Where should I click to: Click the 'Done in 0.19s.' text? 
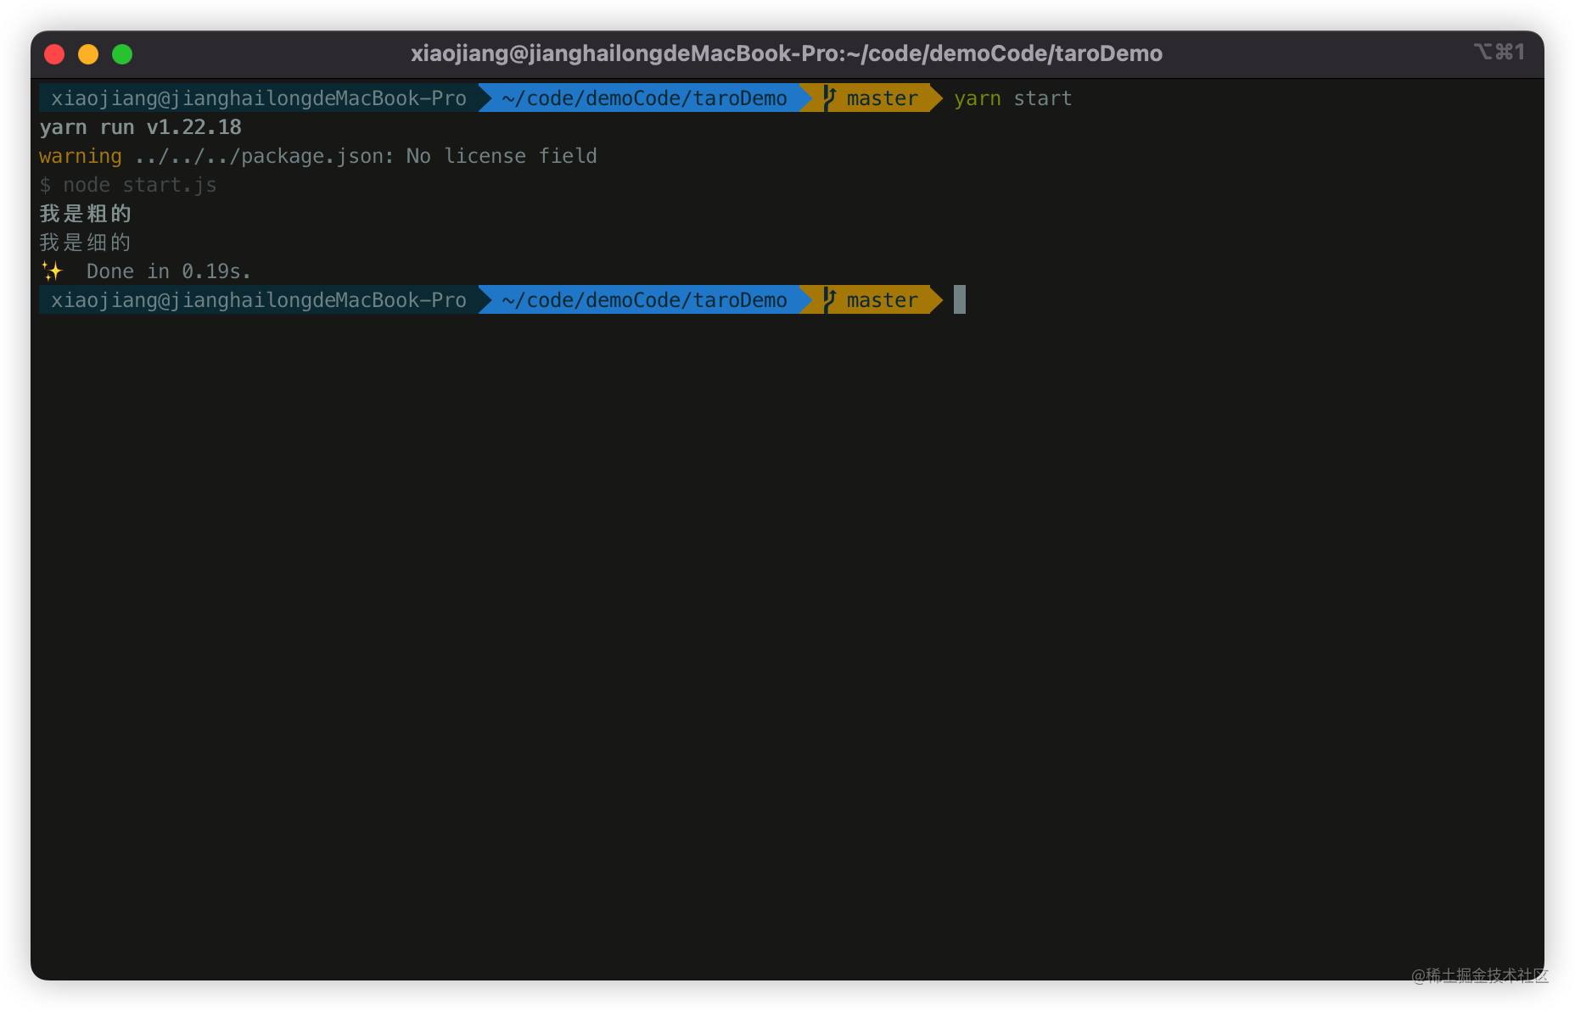point(169,271)
